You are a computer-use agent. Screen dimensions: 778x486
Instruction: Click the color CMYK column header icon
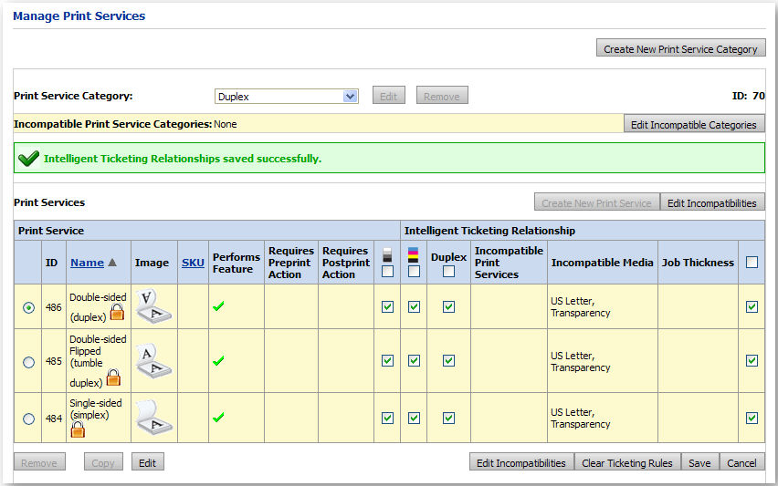point(414,255)
